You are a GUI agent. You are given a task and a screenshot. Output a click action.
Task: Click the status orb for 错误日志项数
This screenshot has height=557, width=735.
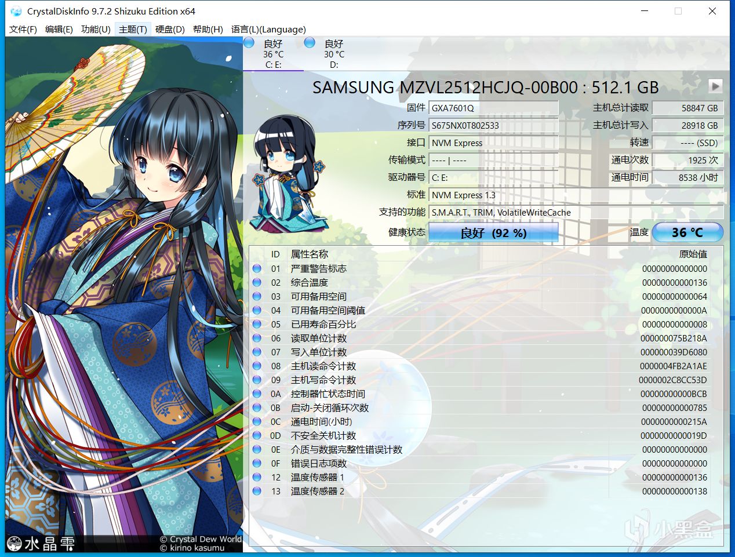coord(257,463)
